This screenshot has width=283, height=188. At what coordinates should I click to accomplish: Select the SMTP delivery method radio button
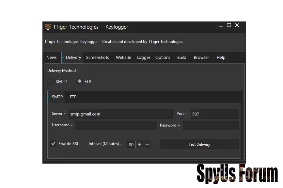click(51, 81)
